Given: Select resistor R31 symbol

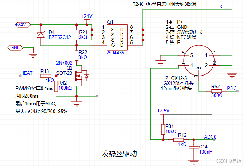Looking at the screenshot, I should pyautogui.click(x=163, y=129).
